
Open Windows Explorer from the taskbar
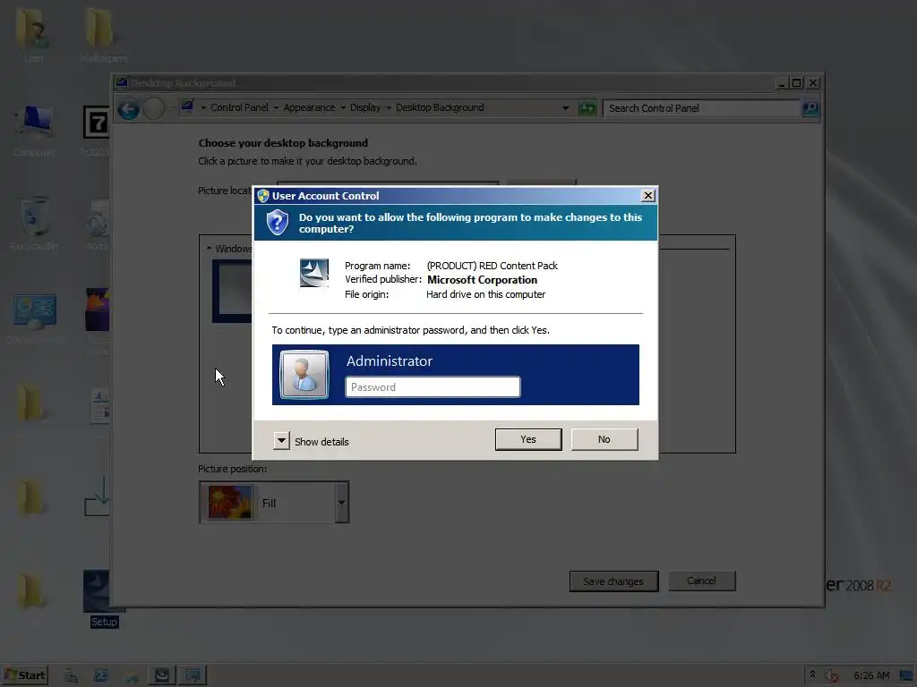[131, 676]
